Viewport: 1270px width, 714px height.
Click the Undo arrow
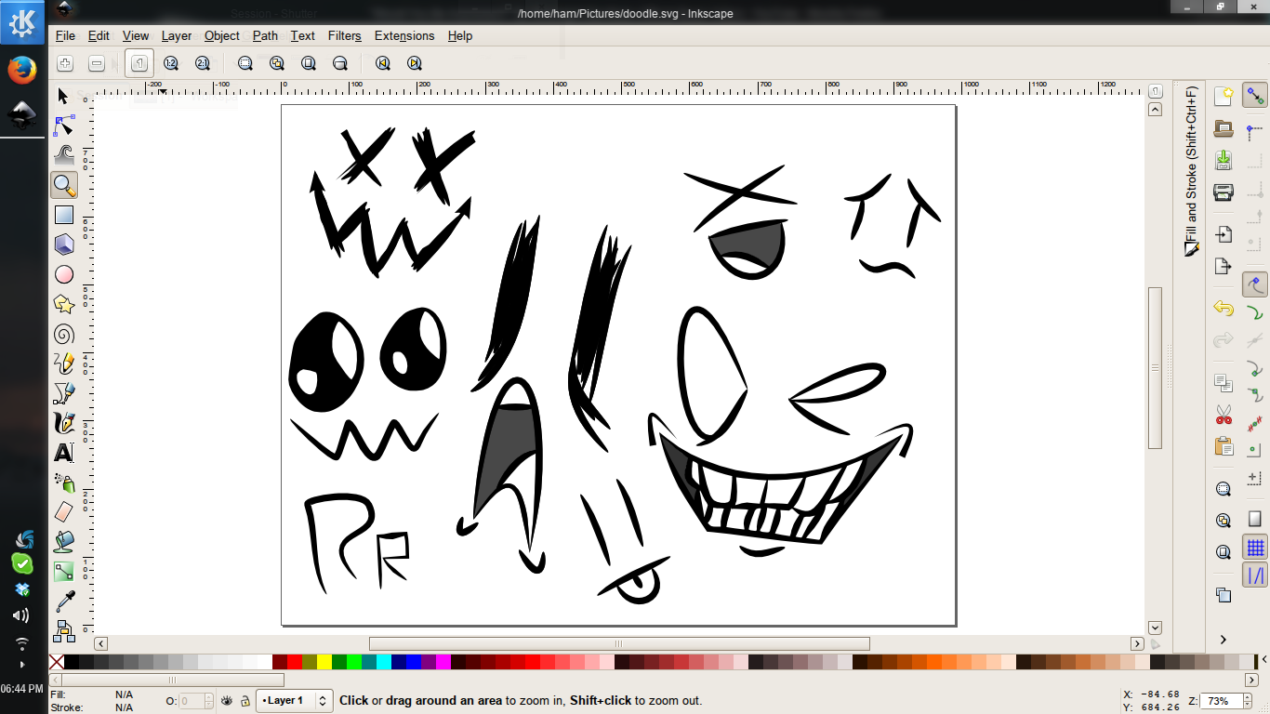click(1224, 308)
